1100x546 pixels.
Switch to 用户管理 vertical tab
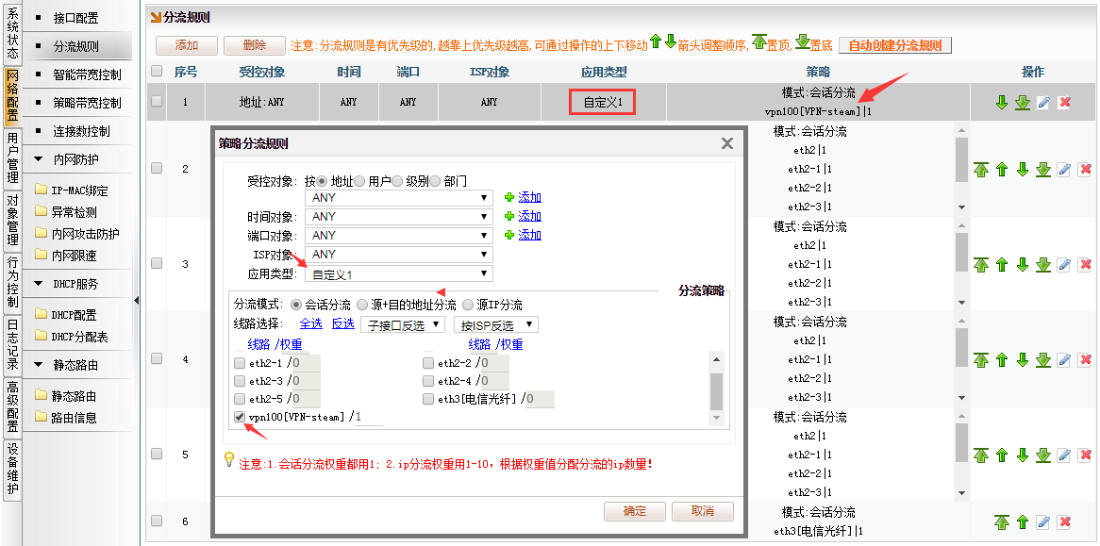click(x=12, y=157)
